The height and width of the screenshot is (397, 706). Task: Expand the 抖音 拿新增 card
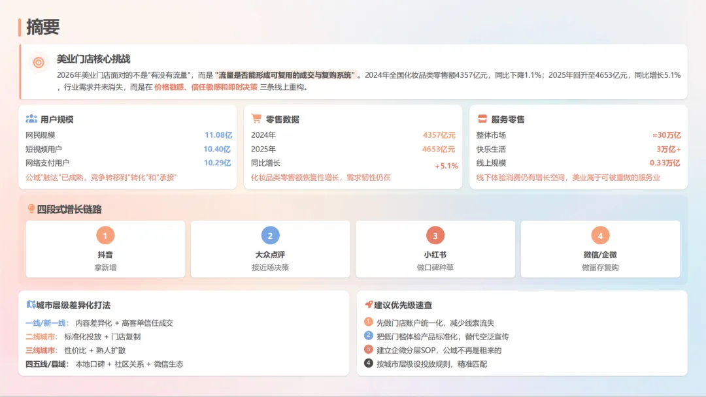coord(105,249)
